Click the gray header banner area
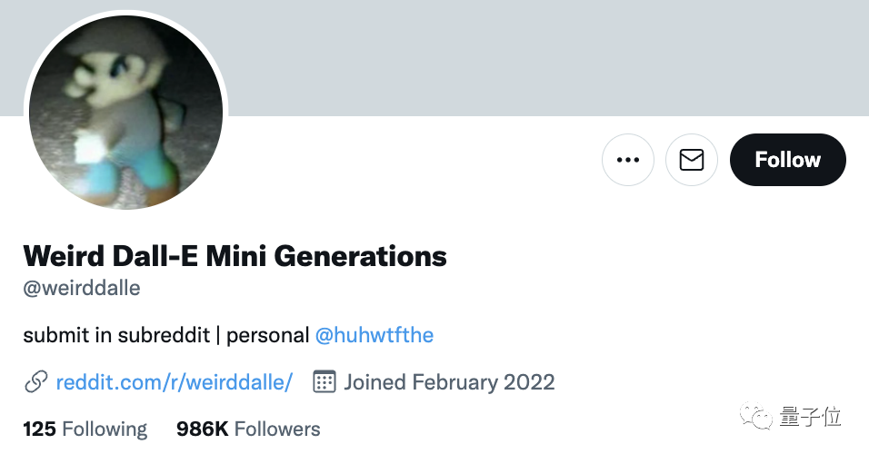Viewport: 869px width, 454px height. coord(545,54)
